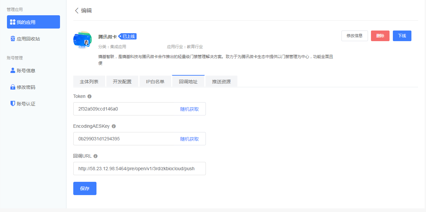Save changes with the 保存 button
Viewport: 426px width, 212px height.
[x=85, y=188]
